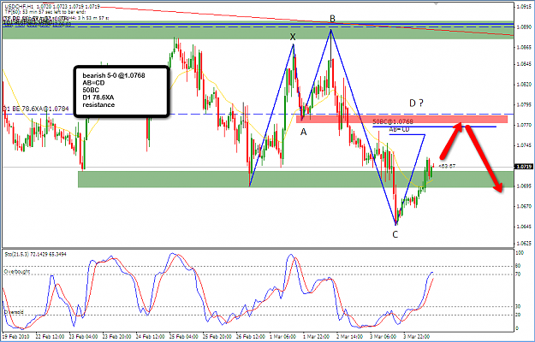Click the 1.0890 price axis label
Screen dimensions: 535x342
pos(523,27)
